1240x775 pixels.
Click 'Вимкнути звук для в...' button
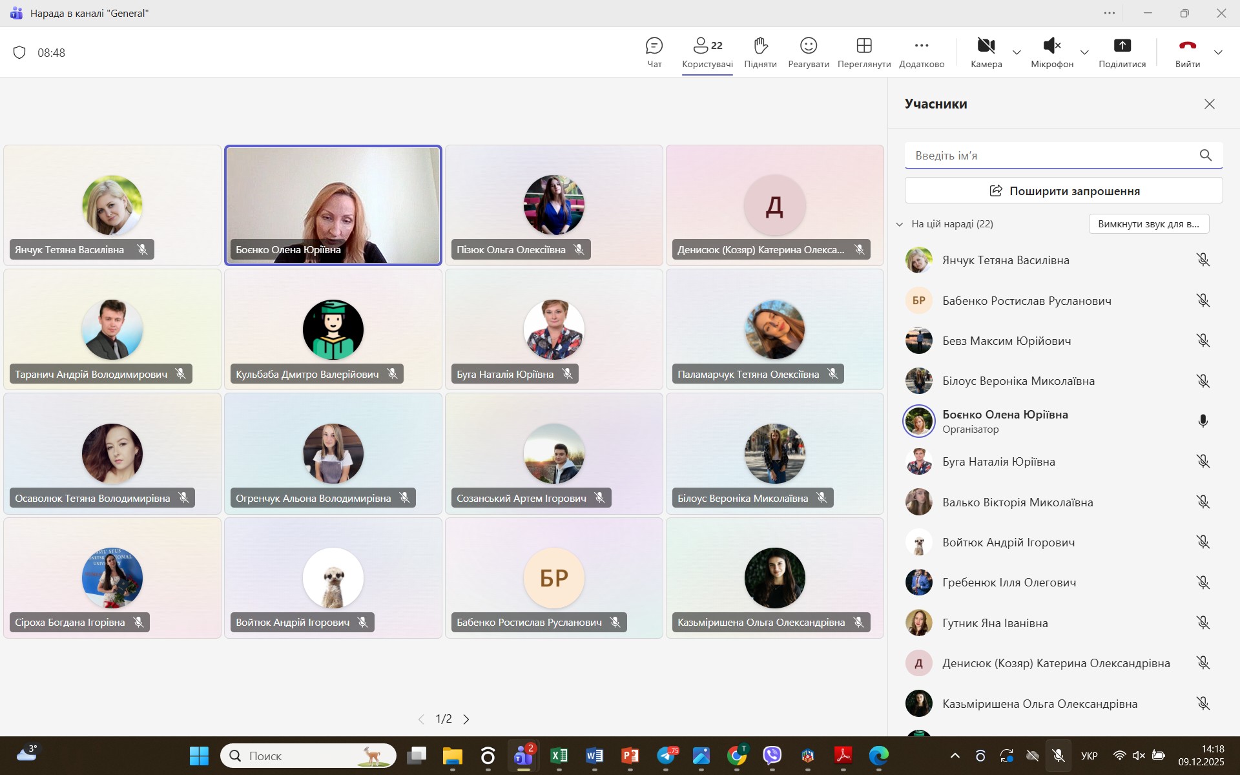pos(1148,224)
